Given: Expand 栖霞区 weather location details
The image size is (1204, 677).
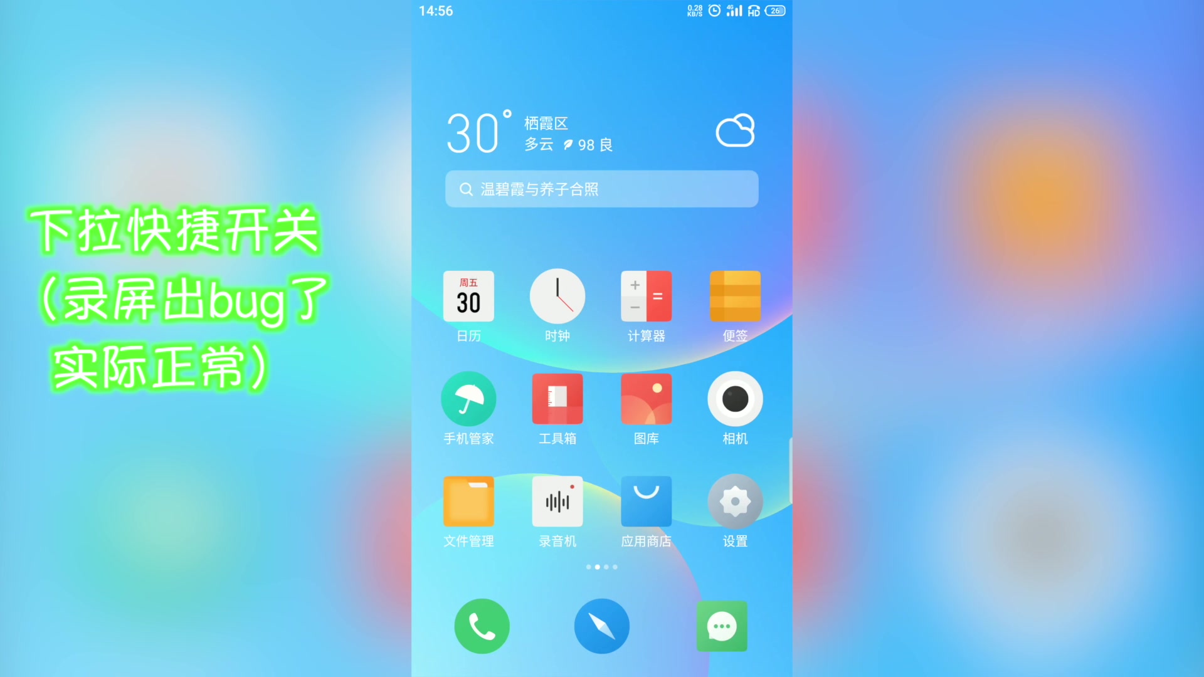Looking at the screenshot, I should click(x=601, y=132).
